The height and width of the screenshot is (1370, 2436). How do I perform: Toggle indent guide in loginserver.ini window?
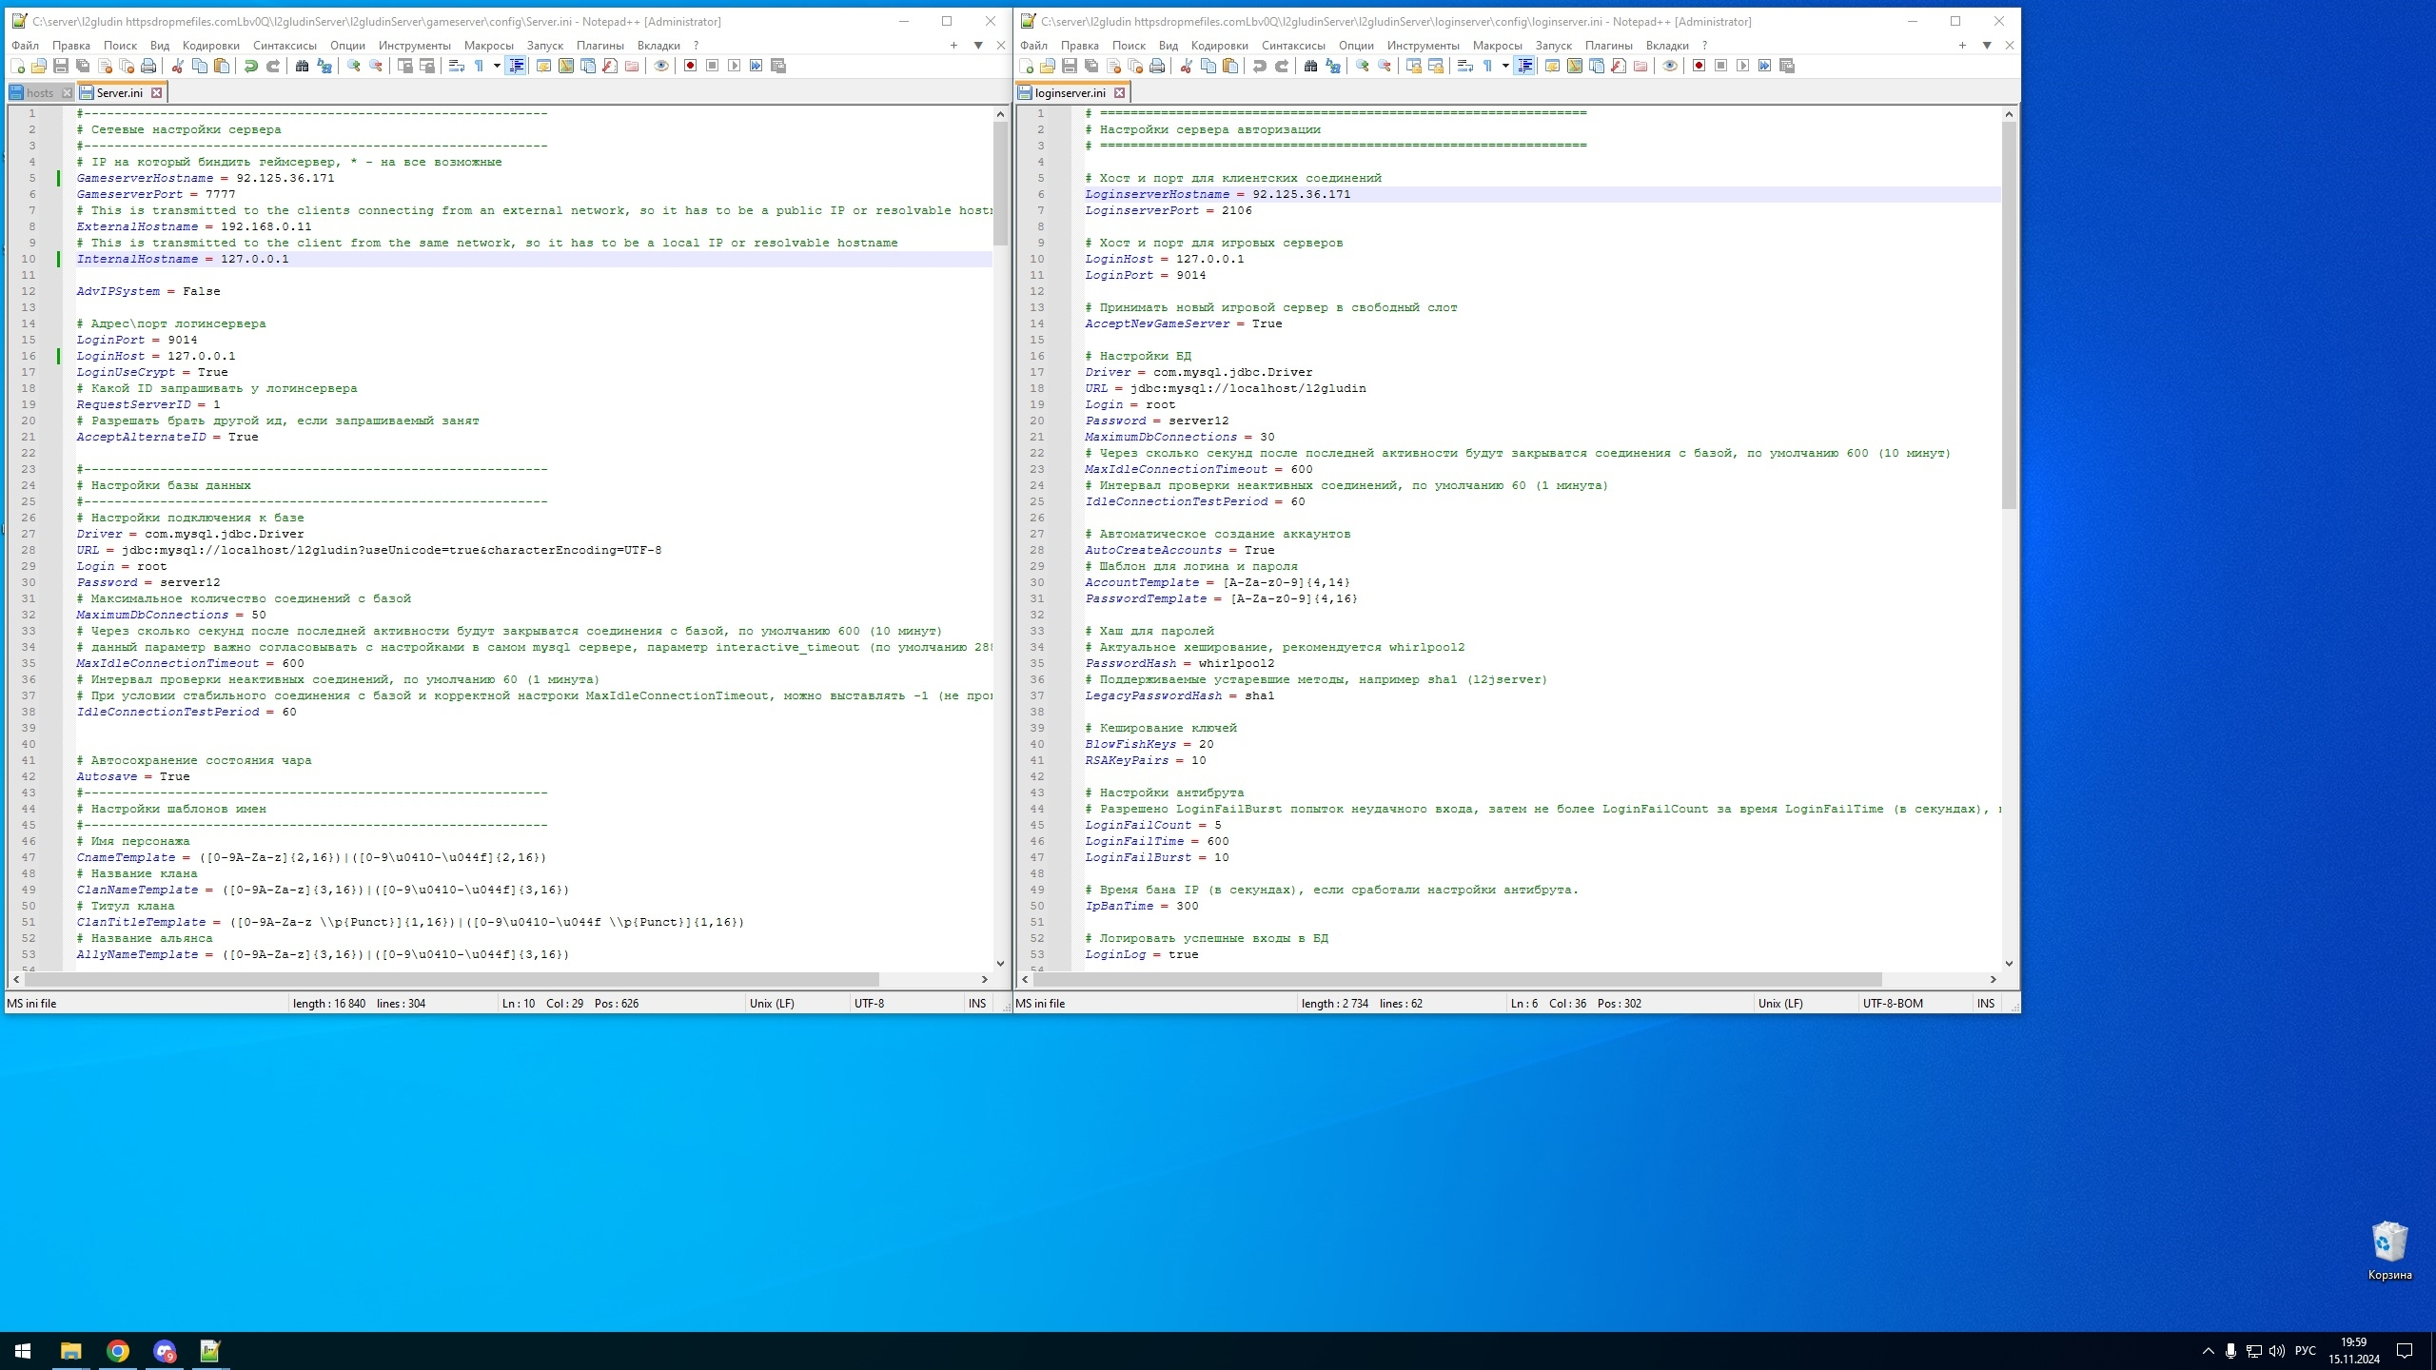[x=1525, y=66]
